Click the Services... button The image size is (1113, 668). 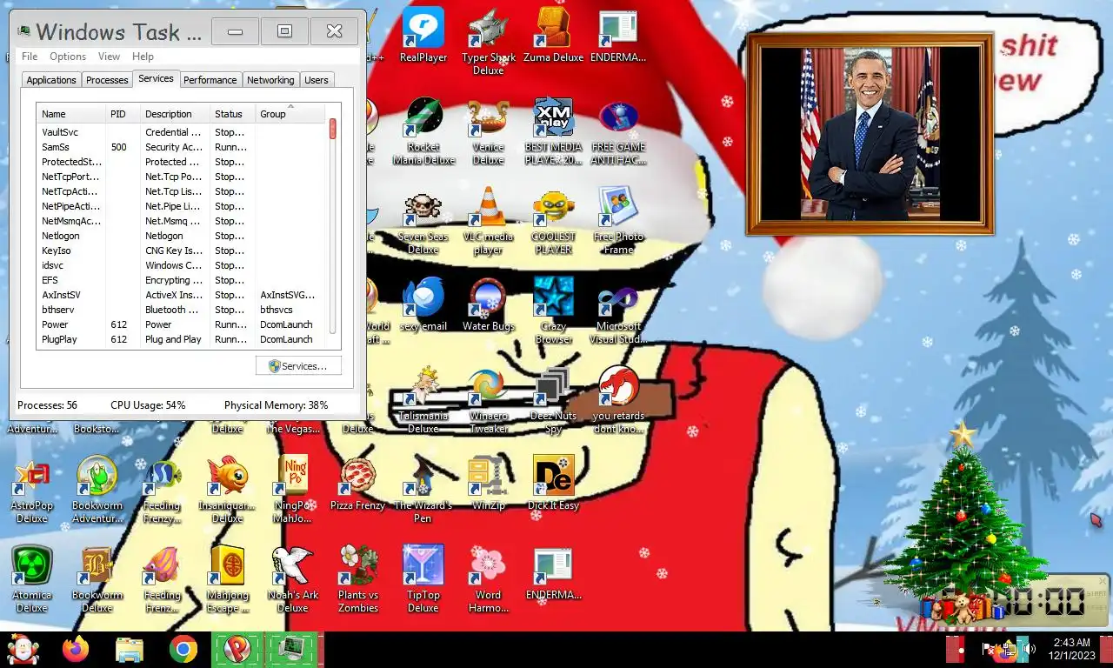pyautogui.click(x=298, y=366)
